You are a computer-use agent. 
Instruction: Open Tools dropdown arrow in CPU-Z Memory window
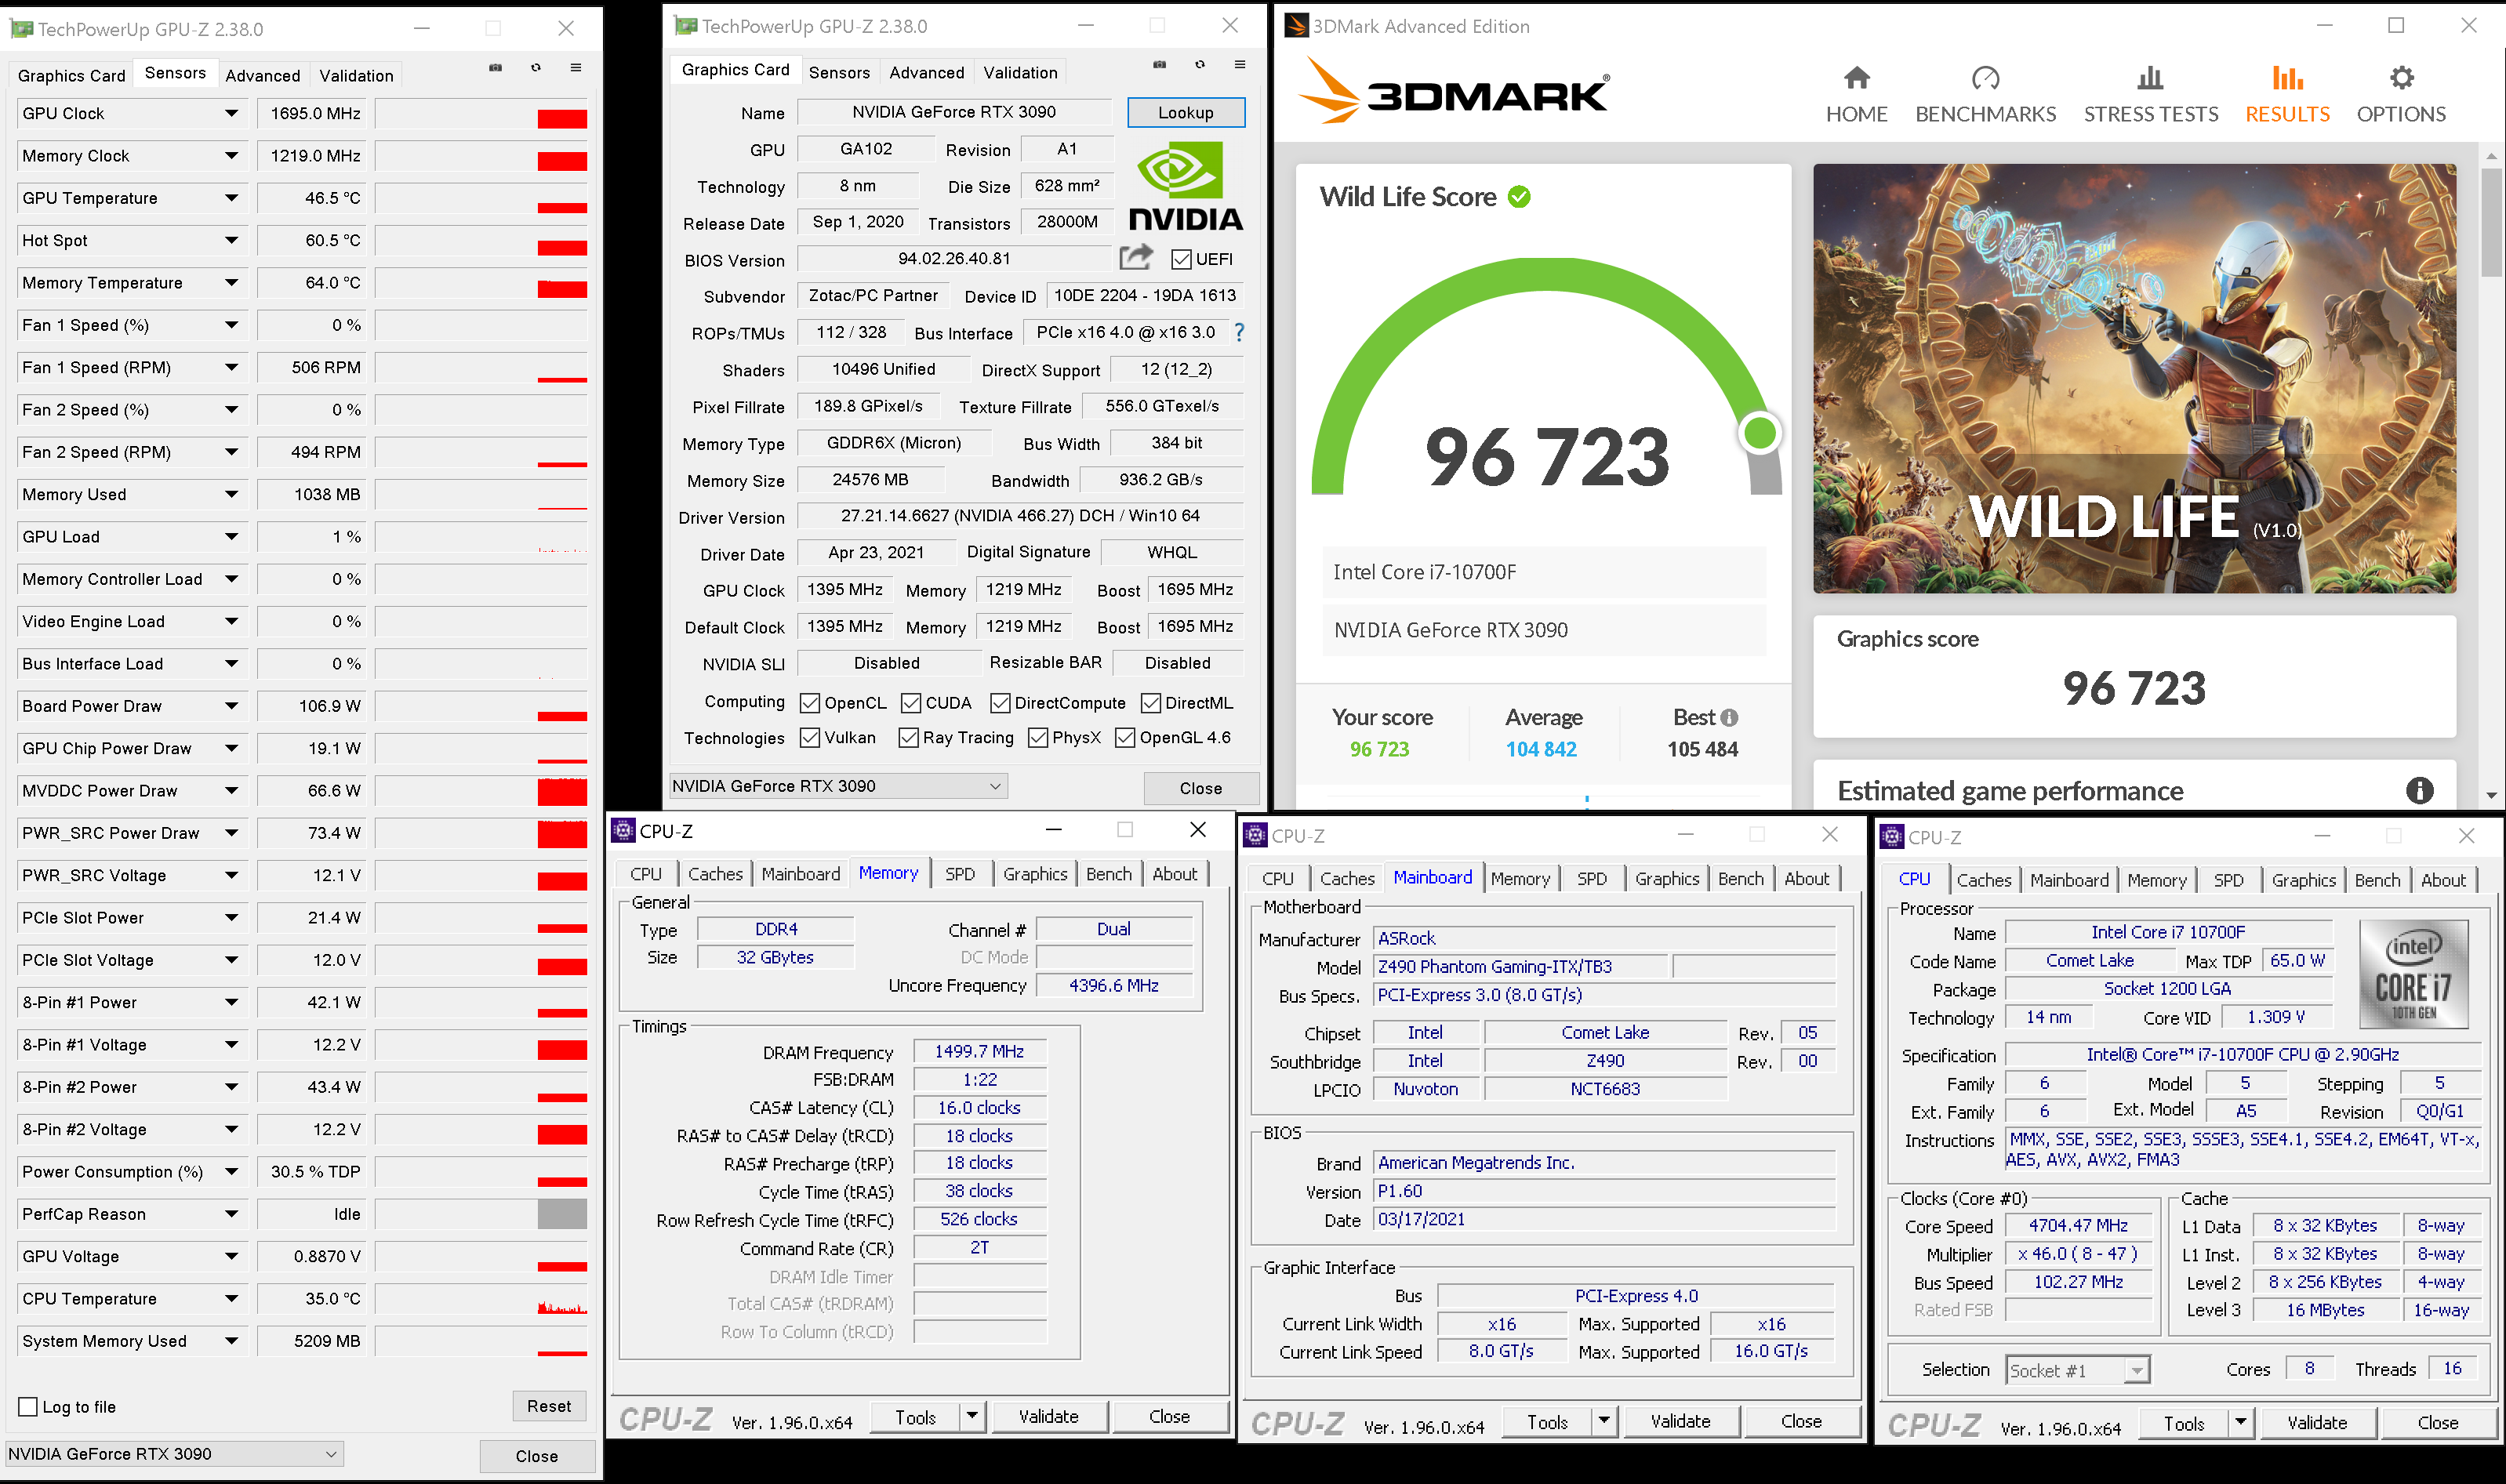coord(972,1416)
